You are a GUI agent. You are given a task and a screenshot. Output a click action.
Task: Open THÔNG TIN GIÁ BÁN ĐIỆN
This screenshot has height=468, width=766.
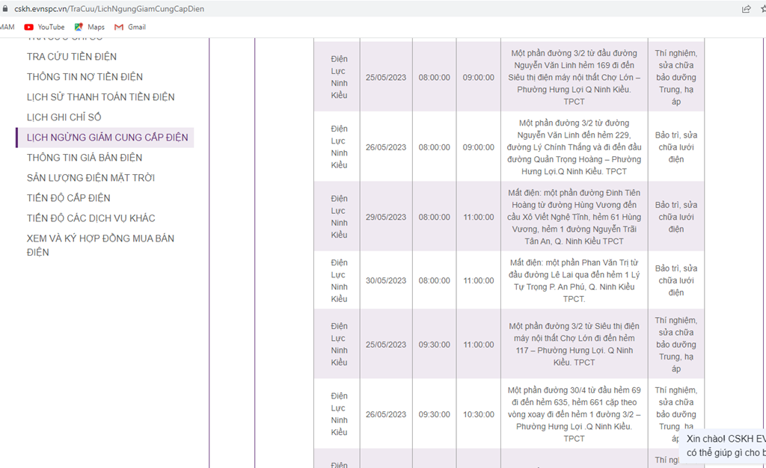(x=84, y=158)
